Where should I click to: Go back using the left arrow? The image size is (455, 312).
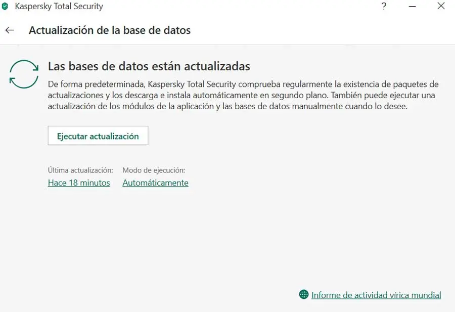pyautogui.click(x=10, y=30)
